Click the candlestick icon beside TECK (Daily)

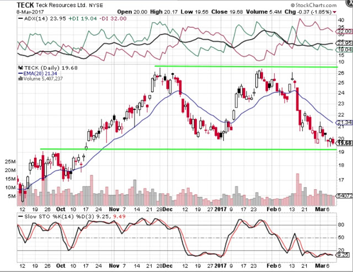click(x=21, y=67)
